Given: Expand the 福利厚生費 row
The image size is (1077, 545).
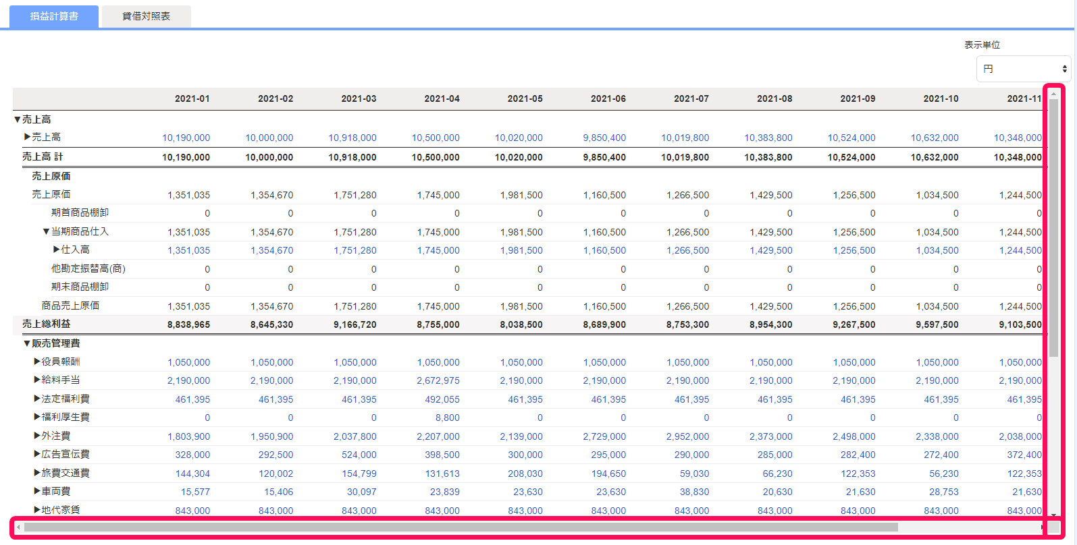Looking at the screenshot, I should [37, 417].
